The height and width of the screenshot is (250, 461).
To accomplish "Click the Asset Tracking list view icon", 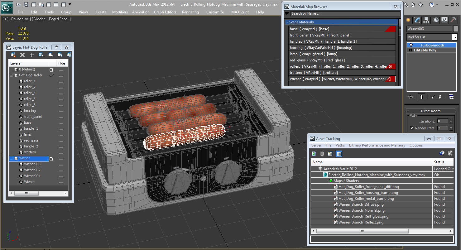I will [x=322, y=154].
